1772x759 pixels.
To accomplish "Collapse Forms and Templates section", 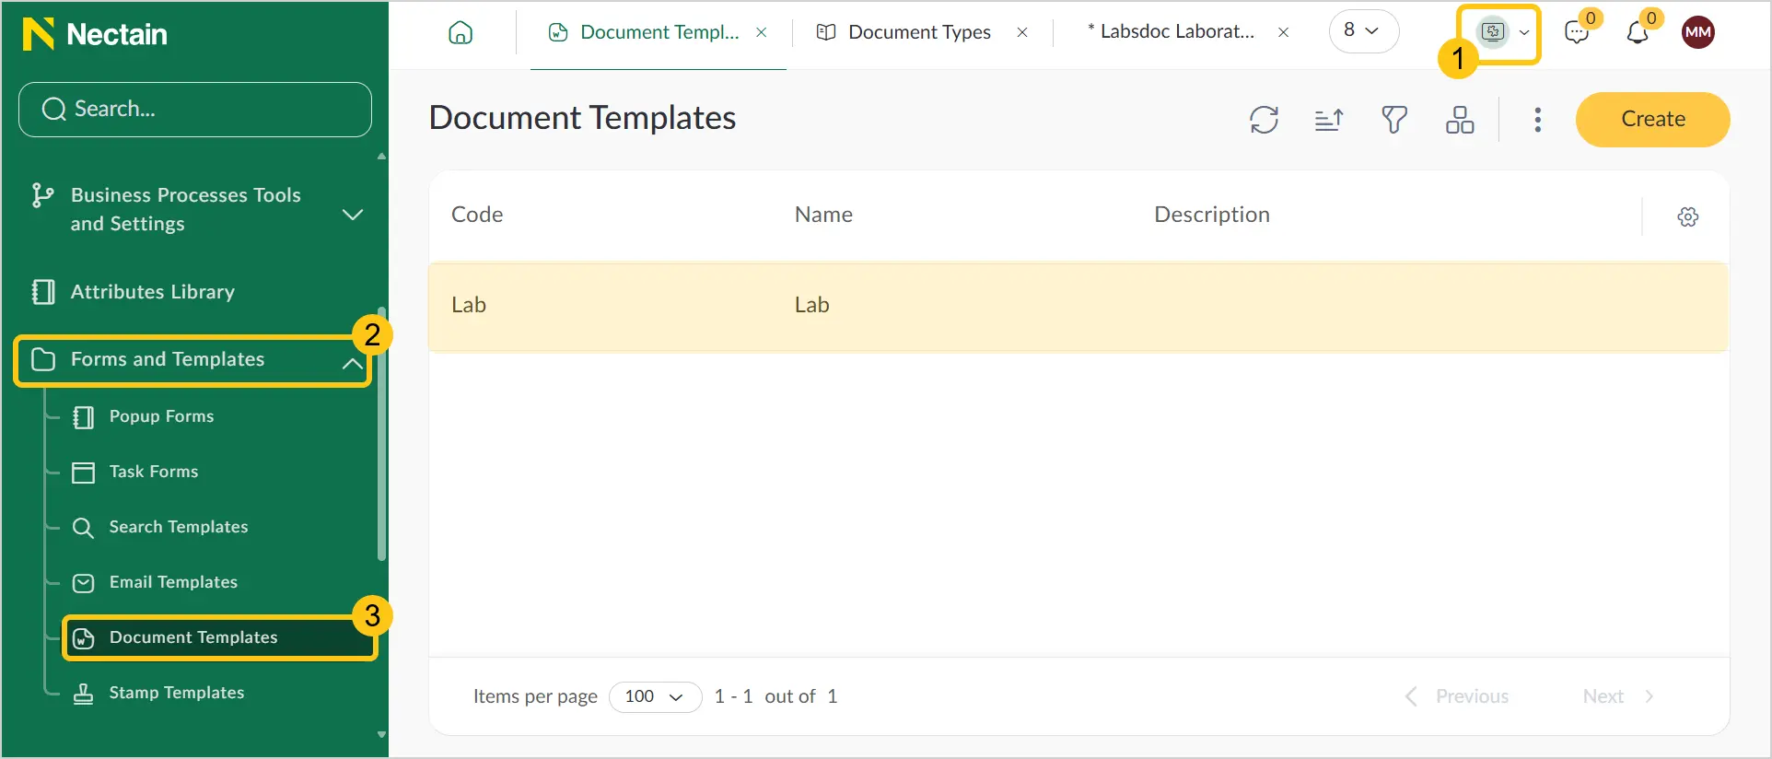I will (x=352, y=362).
